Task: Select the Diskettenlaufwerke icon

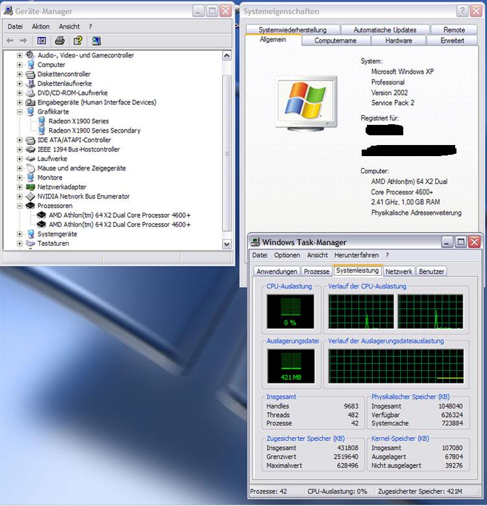Action: click(x=31, y=84)
